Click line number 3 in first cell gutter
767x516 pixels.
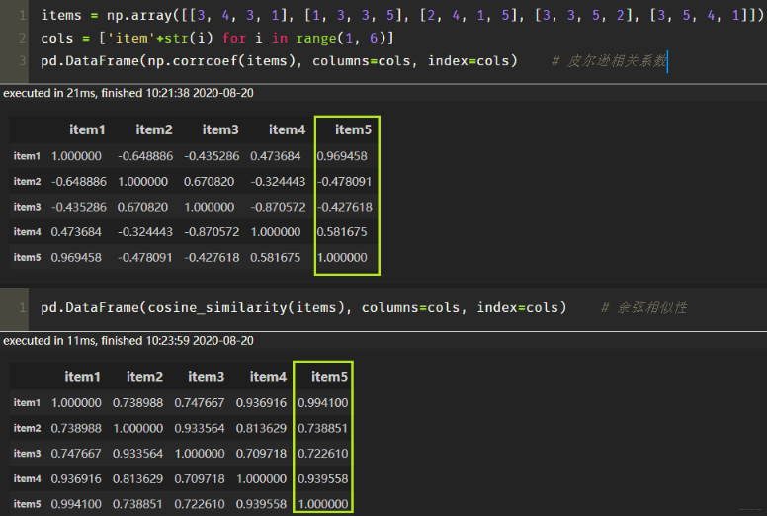click(x=22, y=61)
